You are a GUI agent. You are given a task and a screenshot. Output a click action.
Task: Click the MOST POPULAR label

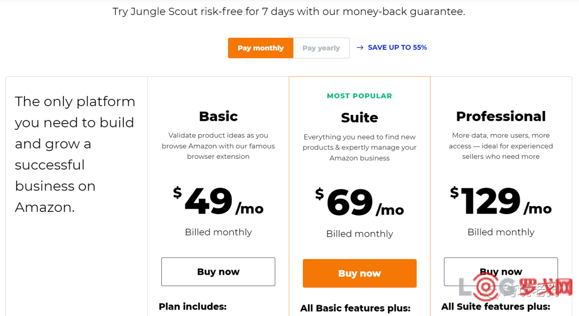[359, 96]
